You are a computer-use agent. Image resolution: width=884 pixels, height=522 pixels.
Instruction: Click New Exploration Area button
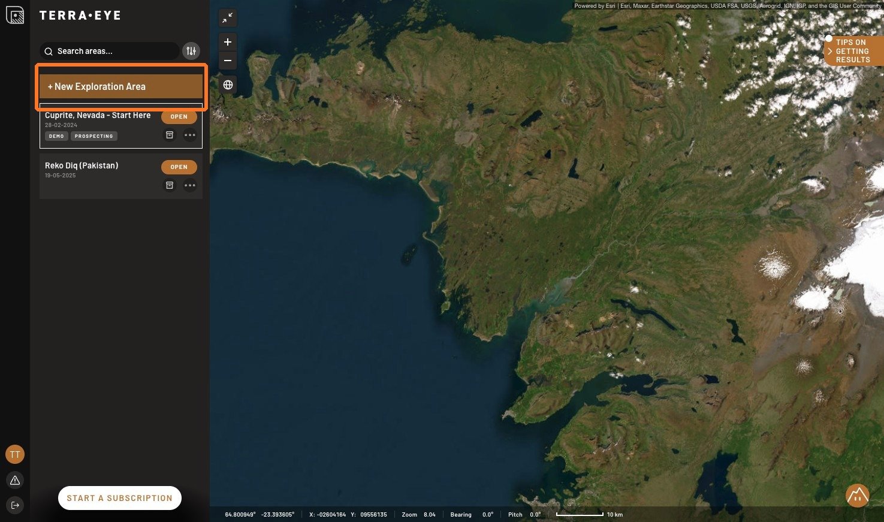tap(121, 86)
